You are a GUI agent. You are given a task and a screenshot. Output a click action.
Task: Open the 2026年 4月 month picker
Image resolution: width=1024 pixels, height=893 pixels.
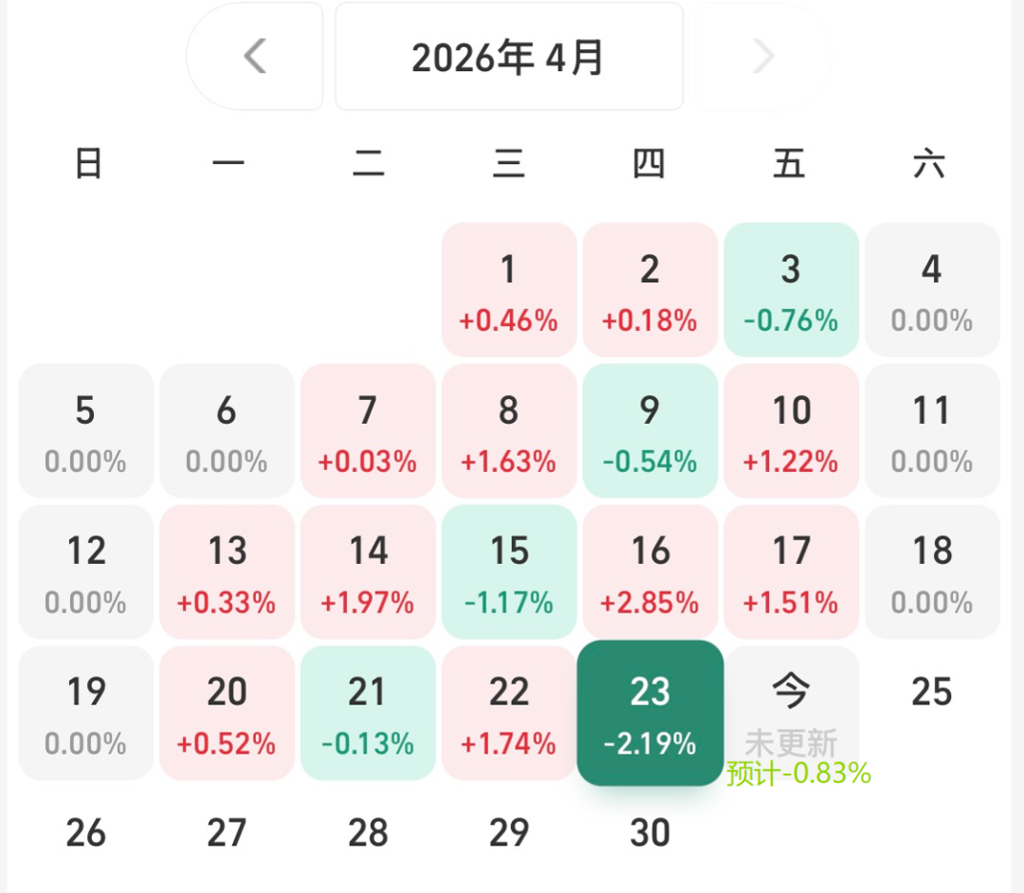pos(509,56)
